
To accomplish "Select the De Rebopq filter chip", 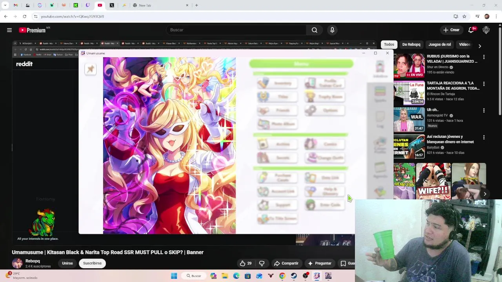I will (411, 44).
